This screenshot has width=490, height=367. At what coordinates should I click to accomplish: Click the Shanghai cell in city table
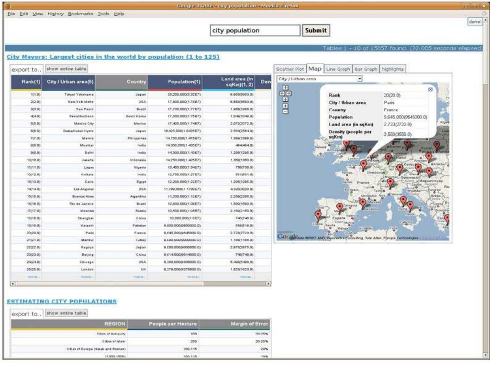click(x=69, y=218)
